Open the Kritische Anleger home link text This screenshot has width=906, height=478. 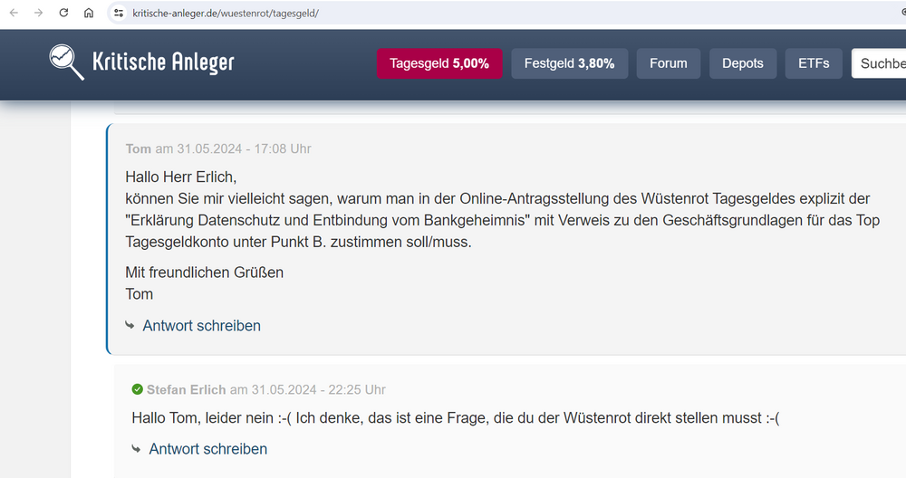(163, 62)
